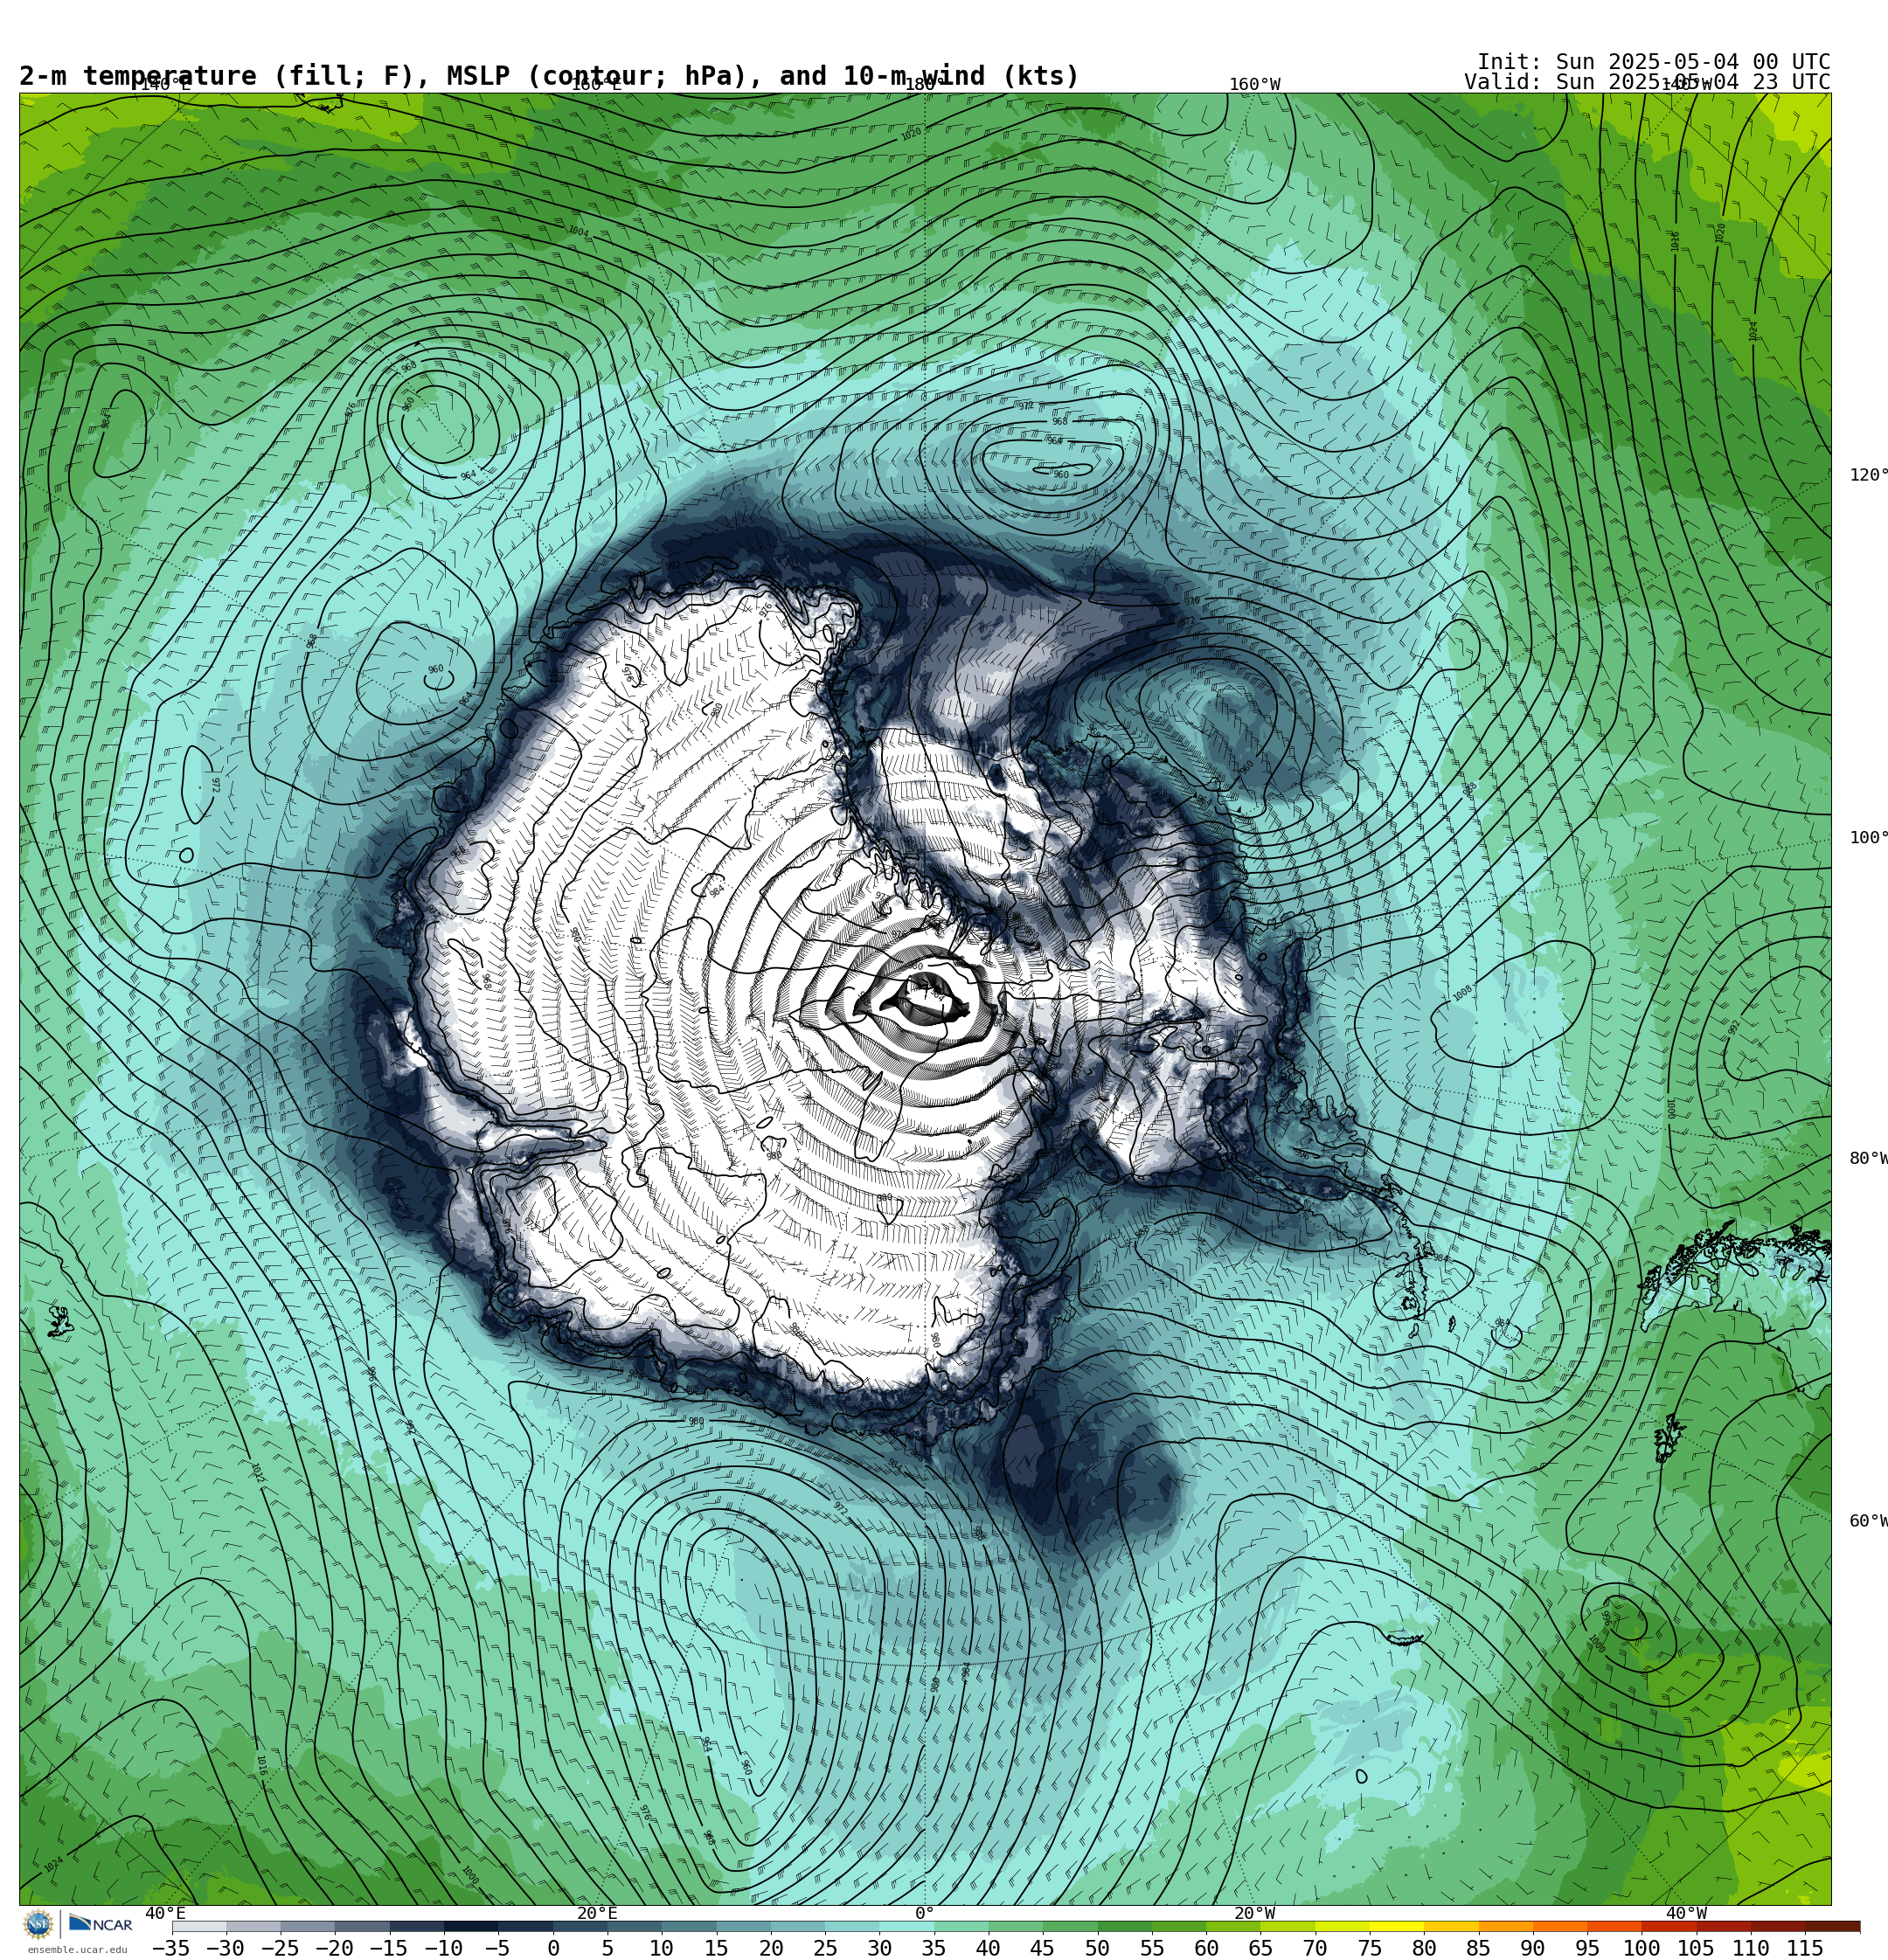Pick the darkest navy swatch between −10 and −5
The width and height of the screenshot is (1888, 1960).
point(471,1926)
